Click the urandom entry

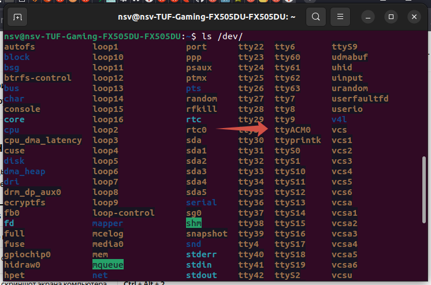click(x=350, y=88)
